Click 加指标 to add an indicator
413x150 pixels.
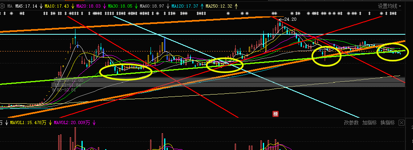pos(369,122)
